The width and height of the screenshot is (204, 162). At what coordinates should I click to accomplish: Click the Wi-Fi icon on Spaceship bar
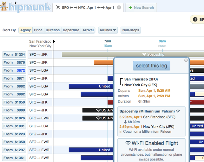[144, 54]
